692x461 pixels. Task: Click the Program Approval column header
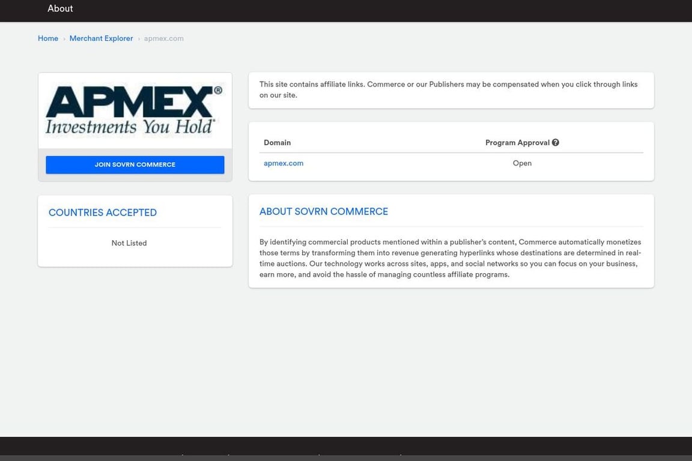coord(517,142)
